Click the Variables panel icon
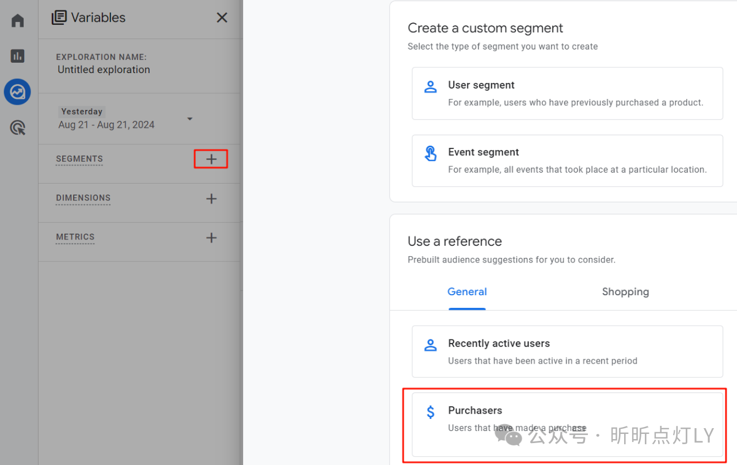 tap(59, 18)
